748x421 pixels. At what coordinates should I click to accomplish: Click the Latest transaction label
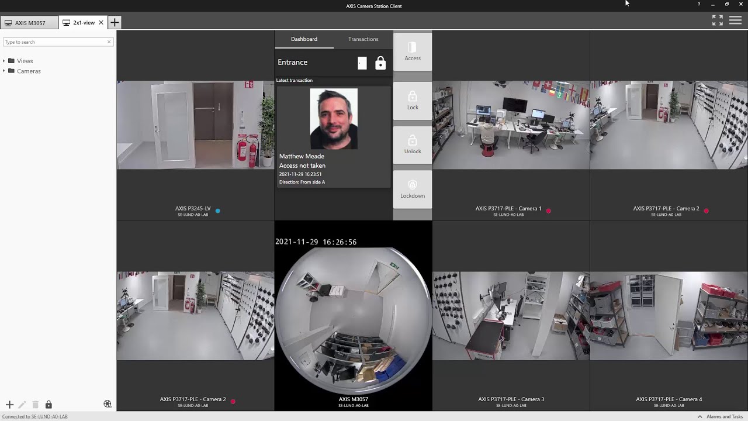294,80
